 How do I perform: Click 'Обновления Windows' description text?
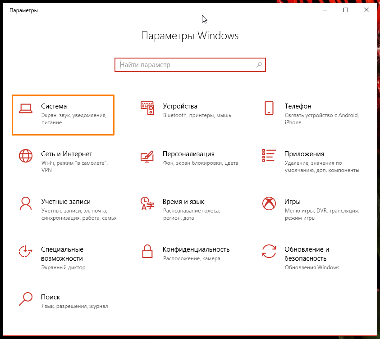[x=312, y=267]
